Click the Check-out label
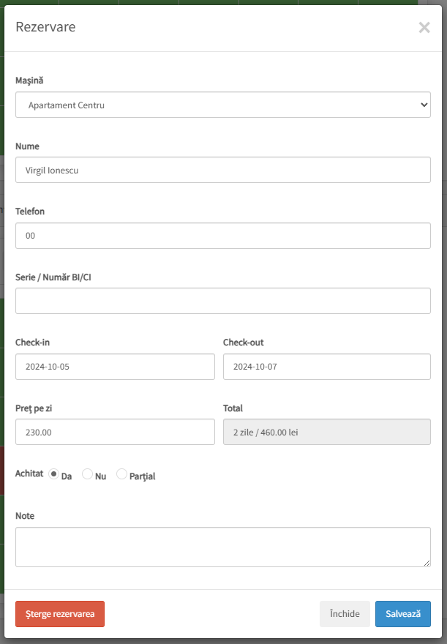 [243, 342]
